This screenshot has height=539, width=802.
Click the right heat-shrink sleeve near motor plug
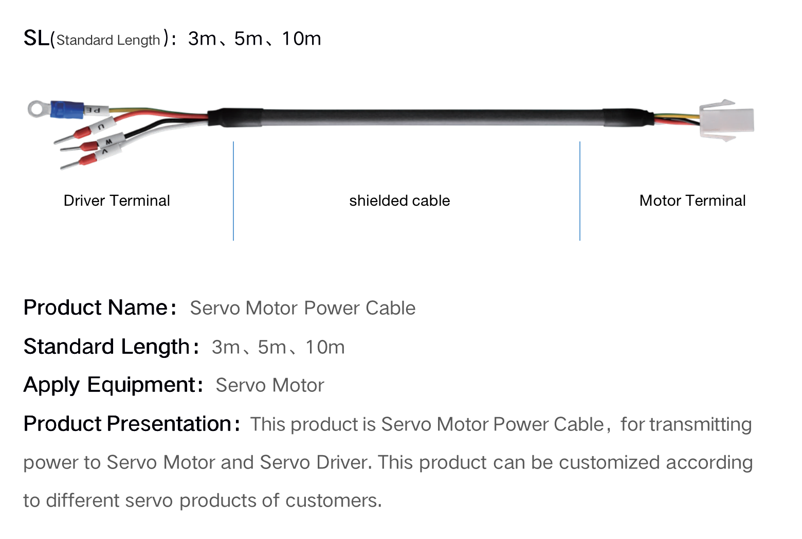628,118
